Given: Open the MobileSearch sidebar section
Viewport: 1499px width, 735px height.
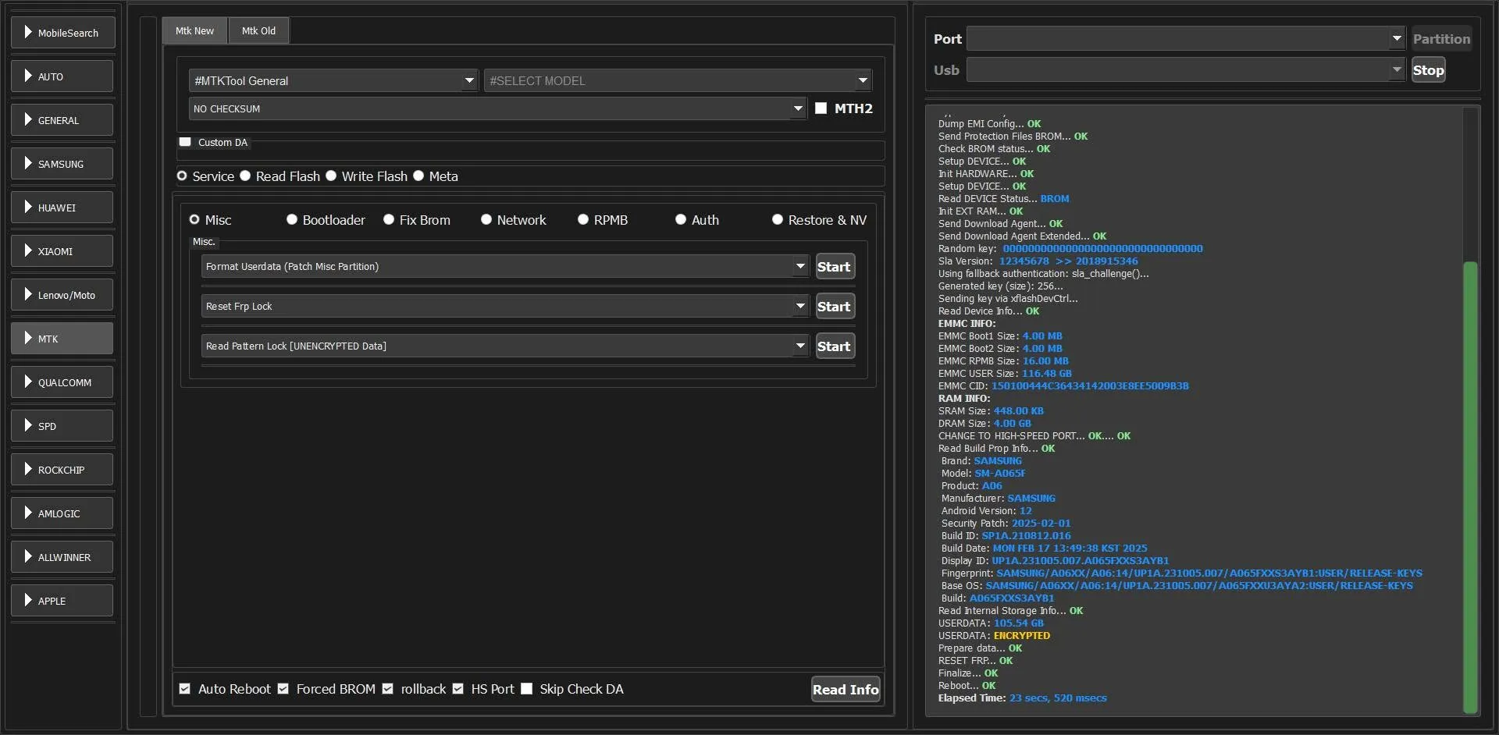Looking at the screenshot, I should 63,33.
